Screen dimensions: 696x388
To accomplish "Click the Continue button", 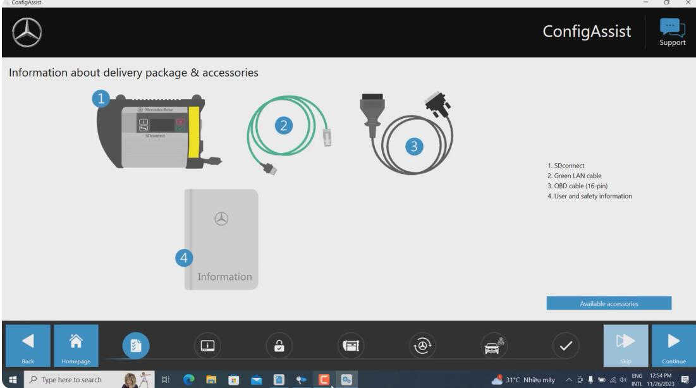I will click(x=673, y=346).
